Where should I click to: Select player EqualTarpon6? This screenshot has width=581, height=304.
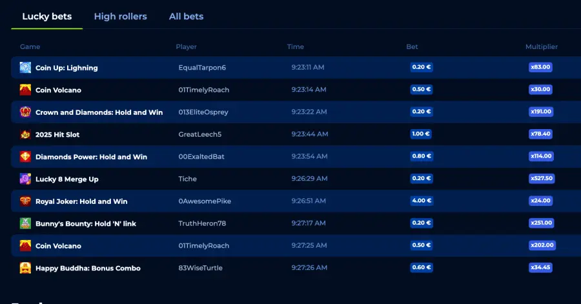coord(202,67)
